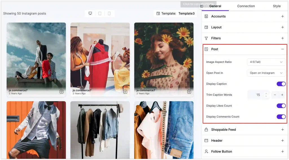Select desktop preview device icon

[90, 14]
